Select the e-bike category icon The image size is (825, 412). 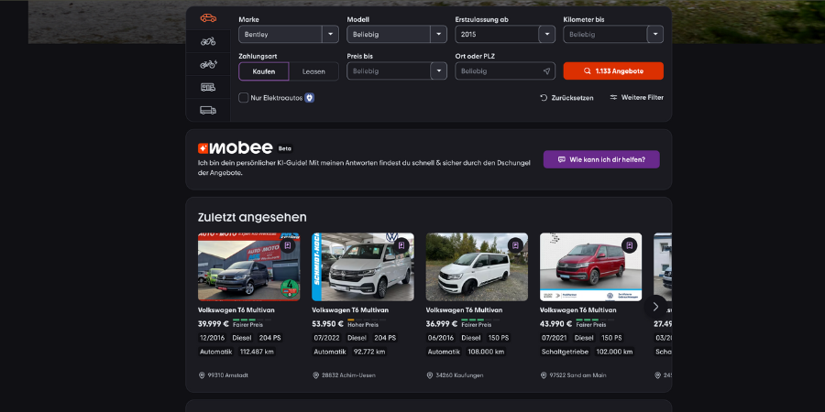pyautogui.click(x=208, y=64)
